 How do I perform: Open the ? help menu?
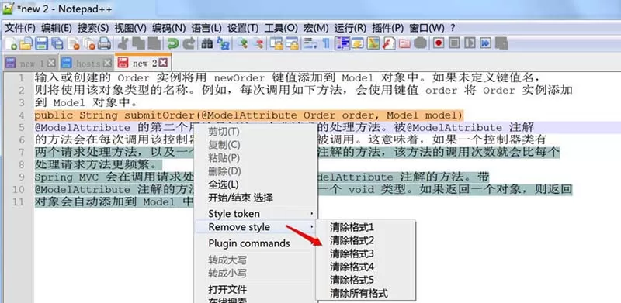[x=453, y=28]
